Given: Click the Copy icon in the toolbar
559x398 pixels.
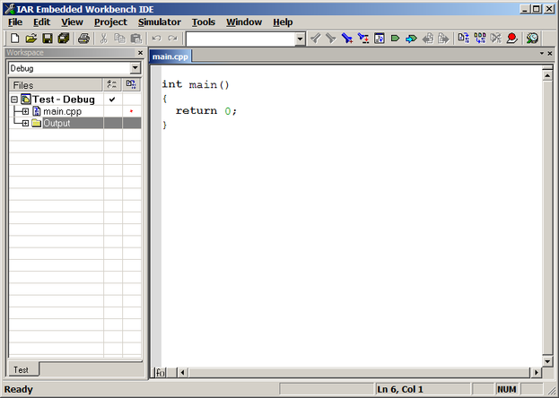Looking at the screenshot, I should coord(120,39).
